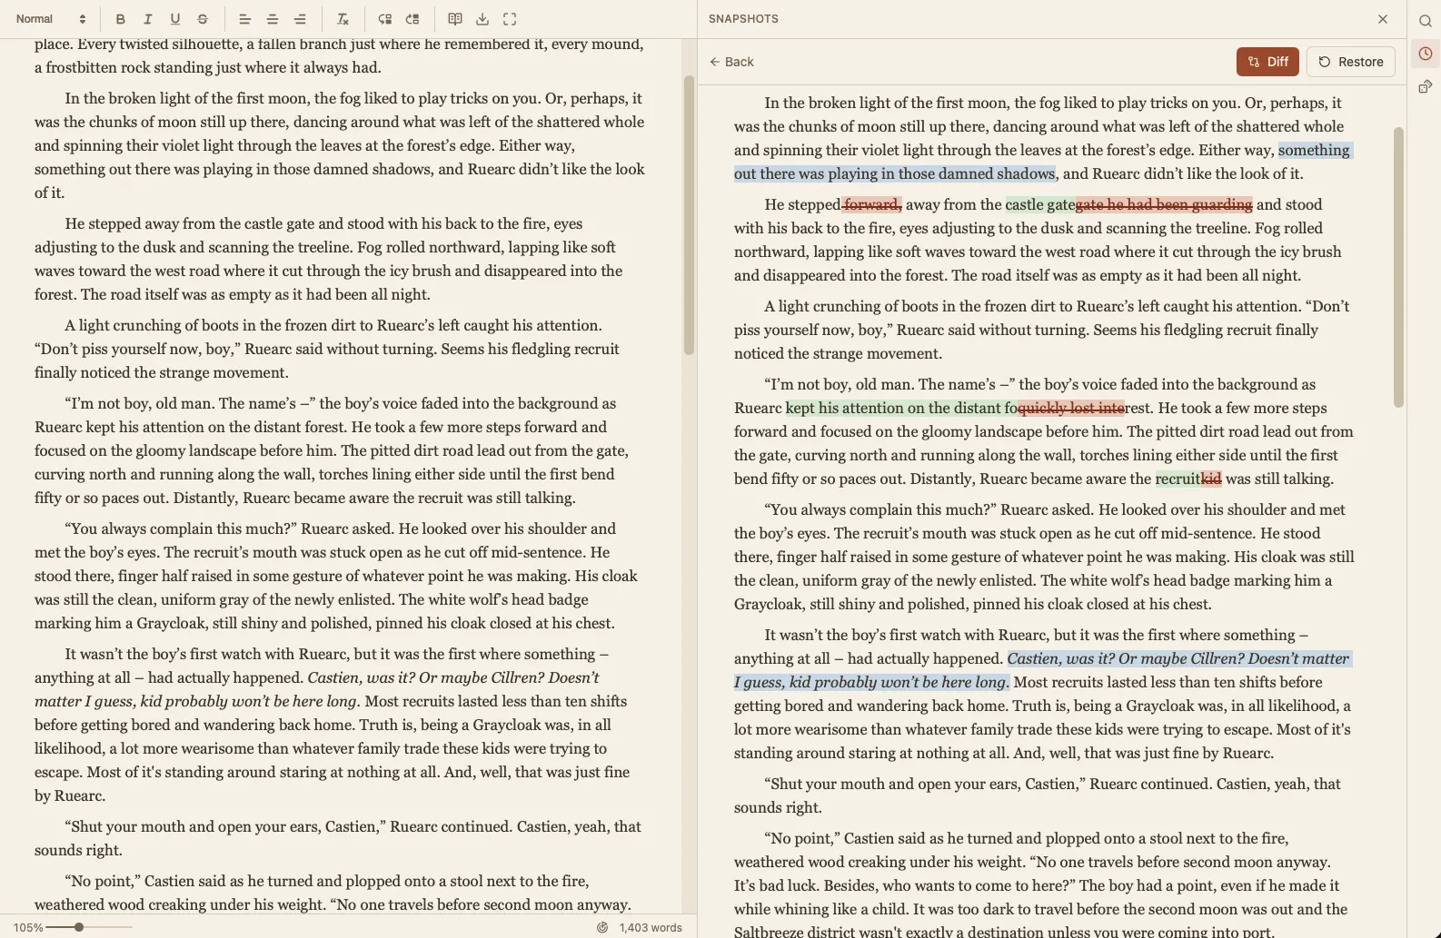Open the book reading view icon
1441x938 pixels.
[455, 19]
